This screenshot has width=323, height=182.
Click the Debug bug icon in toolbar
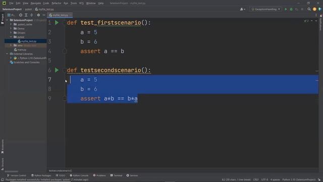(x=291, y=9)
